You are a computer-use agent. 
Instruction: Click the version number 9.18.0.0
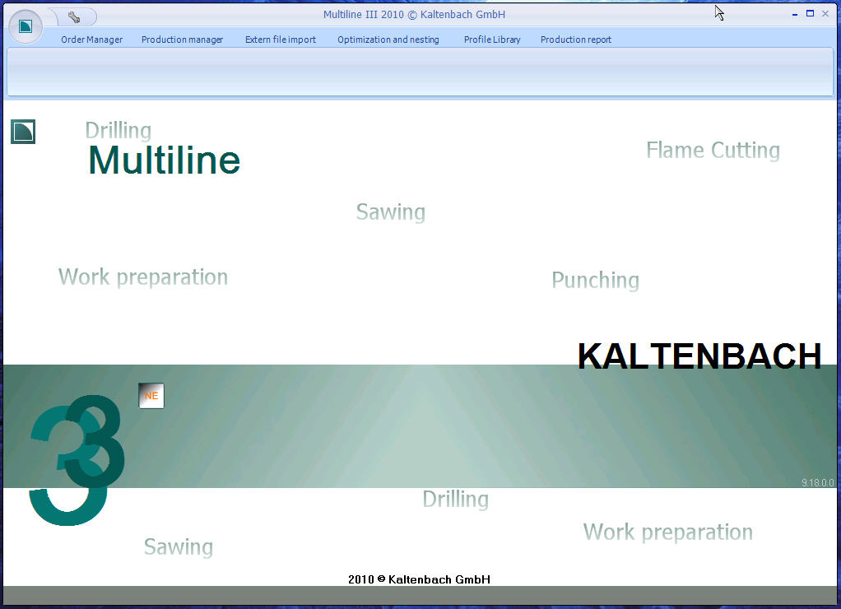(818, 482)
